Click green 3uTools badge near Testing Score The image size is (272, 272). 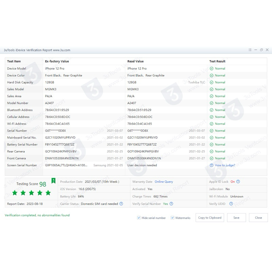tap(53, 181)
